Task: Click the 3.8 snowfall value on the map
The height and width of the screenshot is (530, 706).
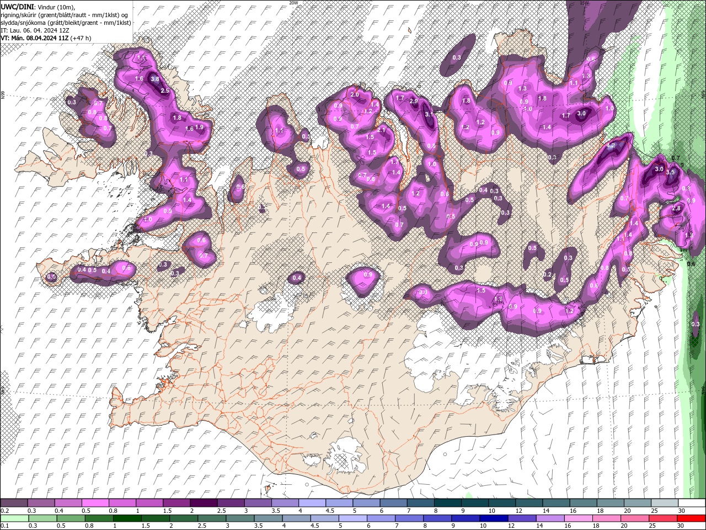Action: click(x=155, y=79)
